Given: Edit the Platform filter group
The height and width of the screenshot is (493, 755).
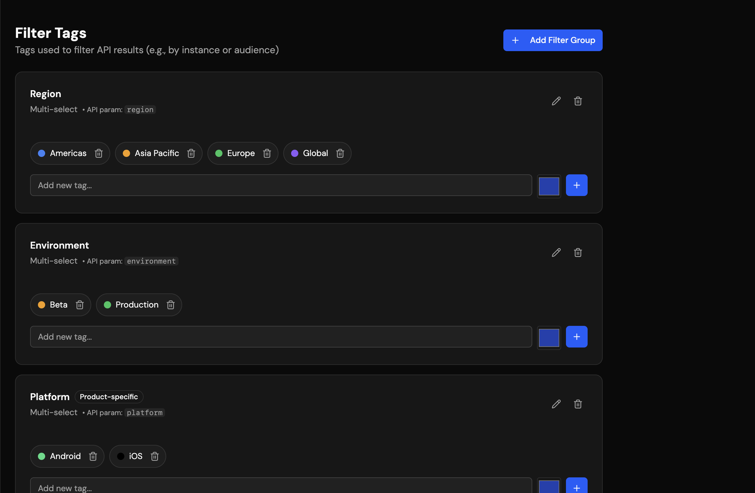Looking at the screenshot, I should 555,404.
